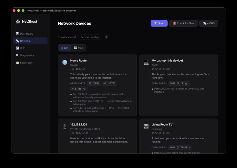Click the card icon beside Fingerprint

(18, 62)
